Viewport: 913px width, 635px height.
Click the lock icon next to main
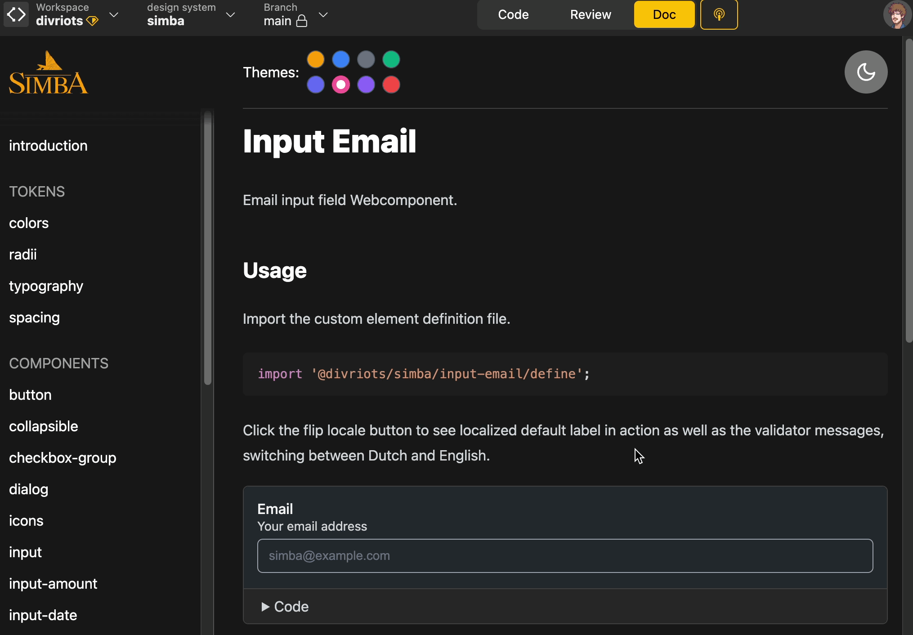point(302,21)
